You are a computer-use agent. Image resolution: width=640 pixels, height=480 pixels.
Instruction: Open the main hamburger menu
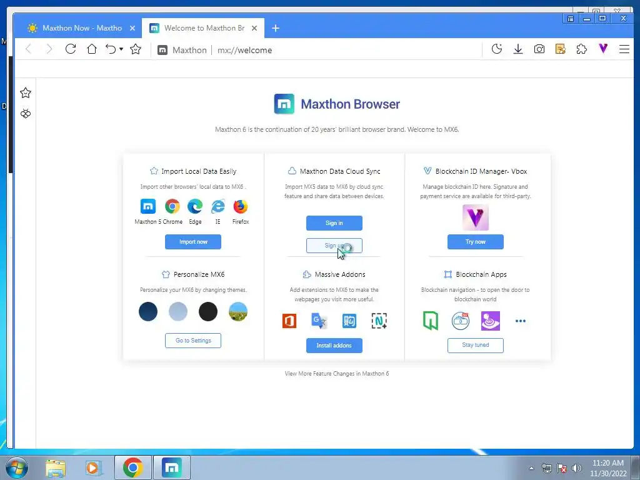[624, 49]
